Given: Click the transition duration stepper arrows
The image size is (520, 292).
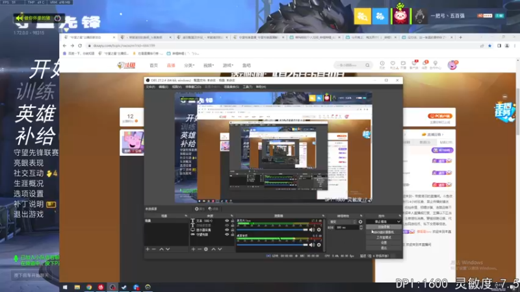Looking at the screenshot, I should click(x=361, y=228).
